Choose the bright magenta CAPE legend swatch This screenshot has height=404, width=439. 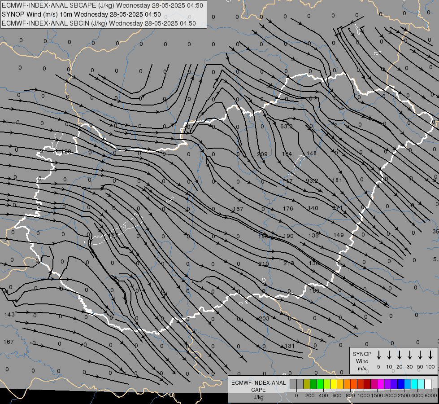(x=381, y=384)
